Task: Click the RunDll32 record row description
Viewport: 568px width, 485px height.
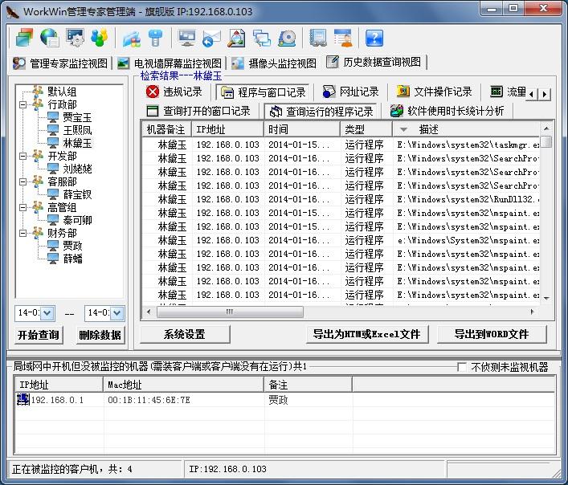Action: point(468,199)
